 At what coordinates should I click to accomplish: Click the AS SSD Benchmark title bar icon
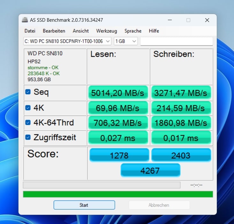coord(25,20)
